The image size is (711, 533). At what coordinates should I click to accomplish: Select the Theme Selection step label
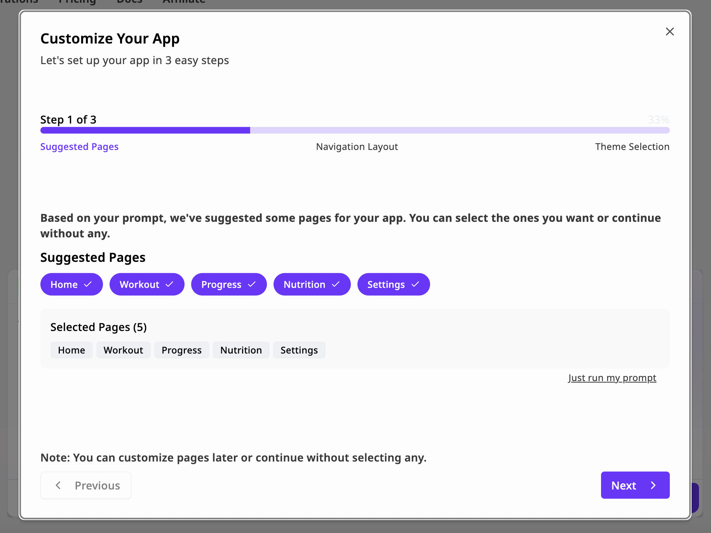point(632,146)
